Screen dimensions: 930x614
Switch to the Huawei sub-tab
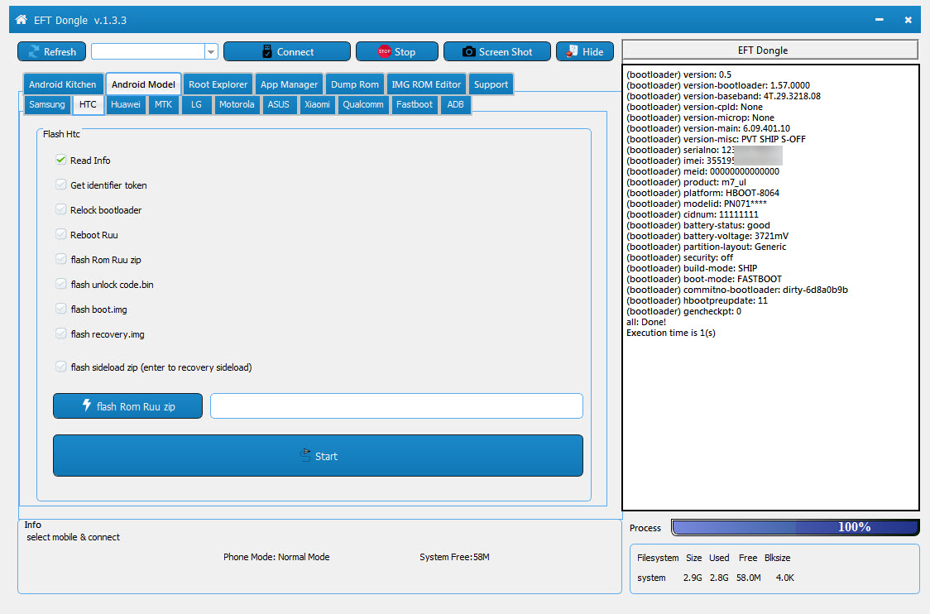tap(126, 104)
